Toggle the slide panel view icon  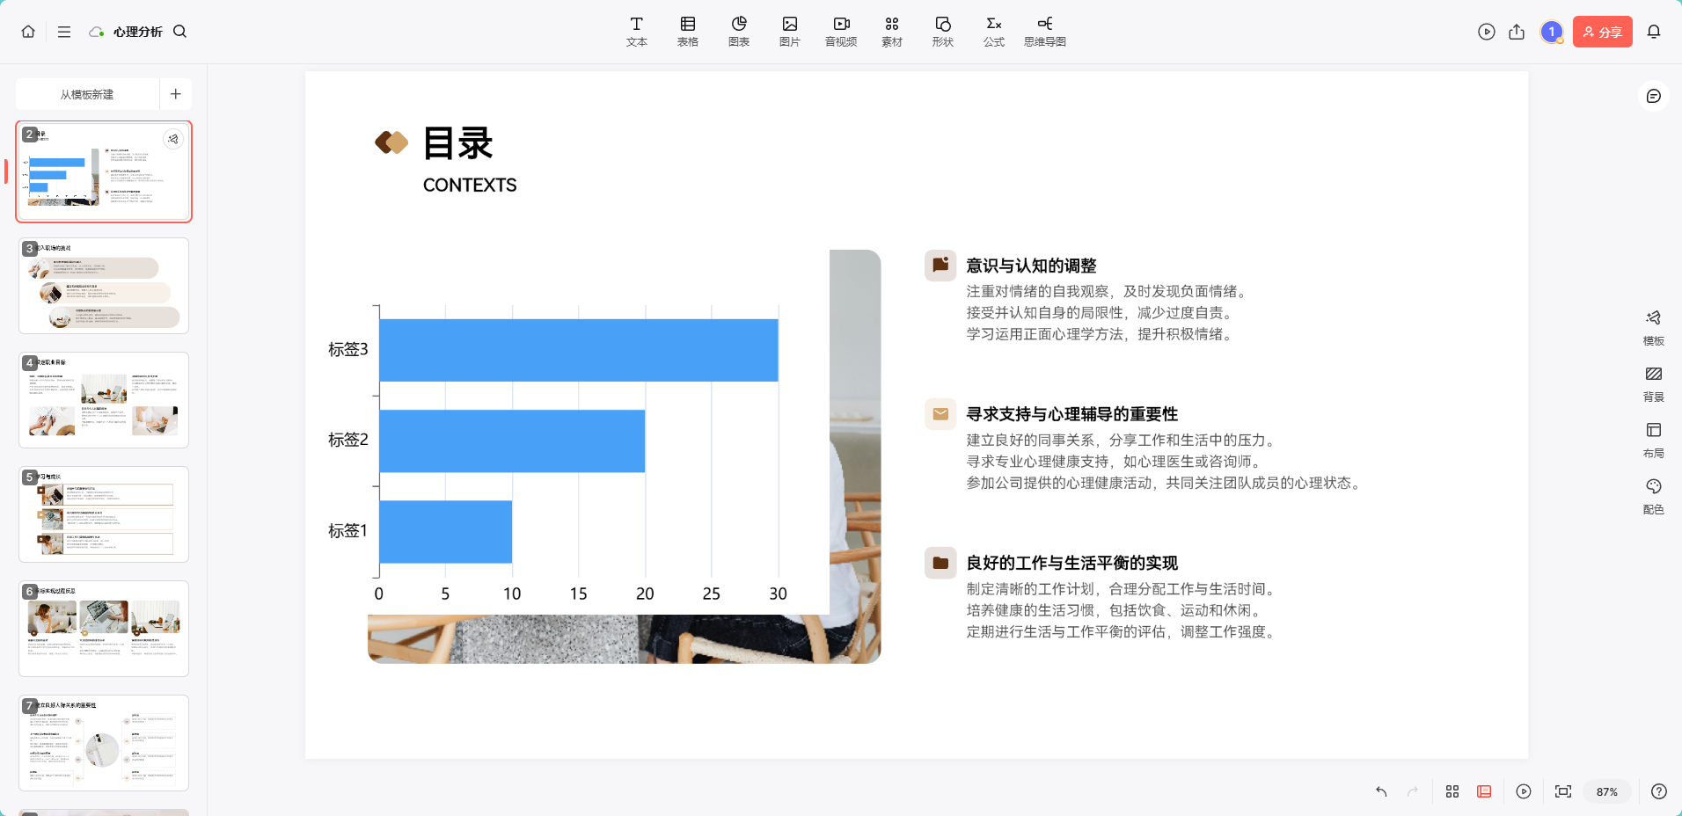pyautogui.click(x=1484, y=791)
